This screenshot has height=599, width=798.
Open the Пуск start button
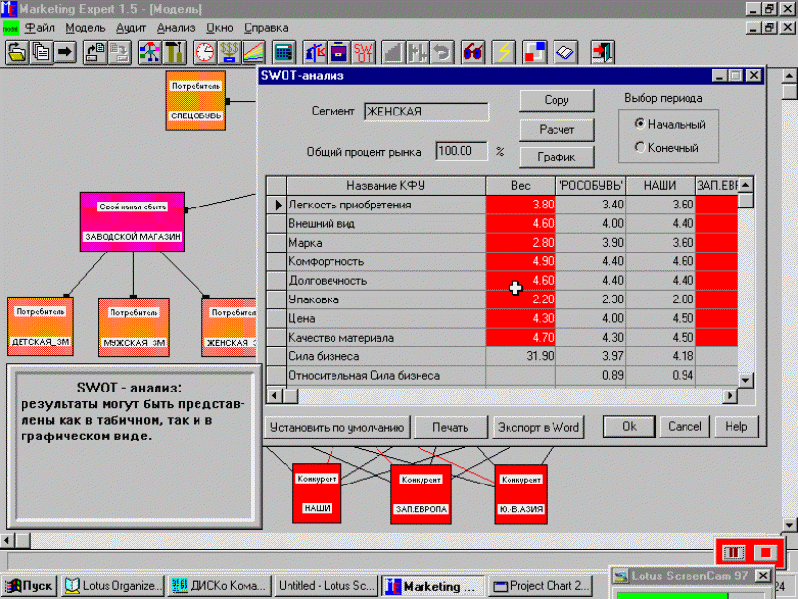click(x=29, y=586)
